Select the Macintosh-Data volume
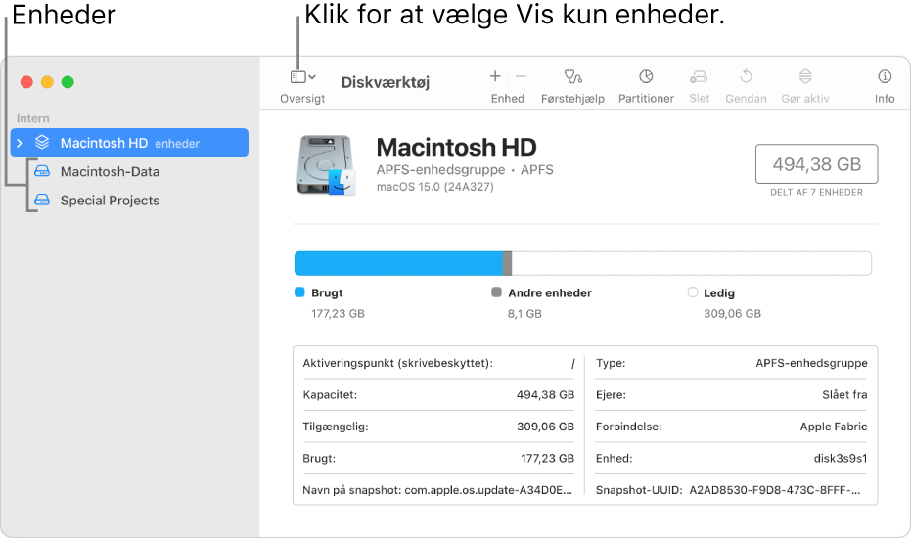Screen dimensions: 911x539 110,172
